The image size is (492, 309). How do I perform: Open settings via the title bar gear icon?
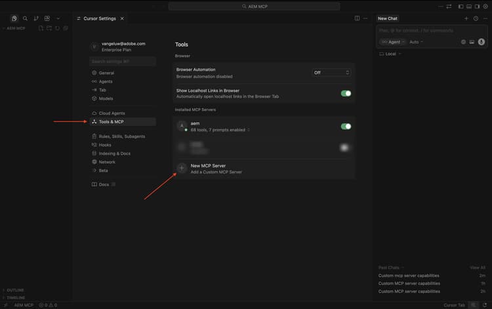485,7
